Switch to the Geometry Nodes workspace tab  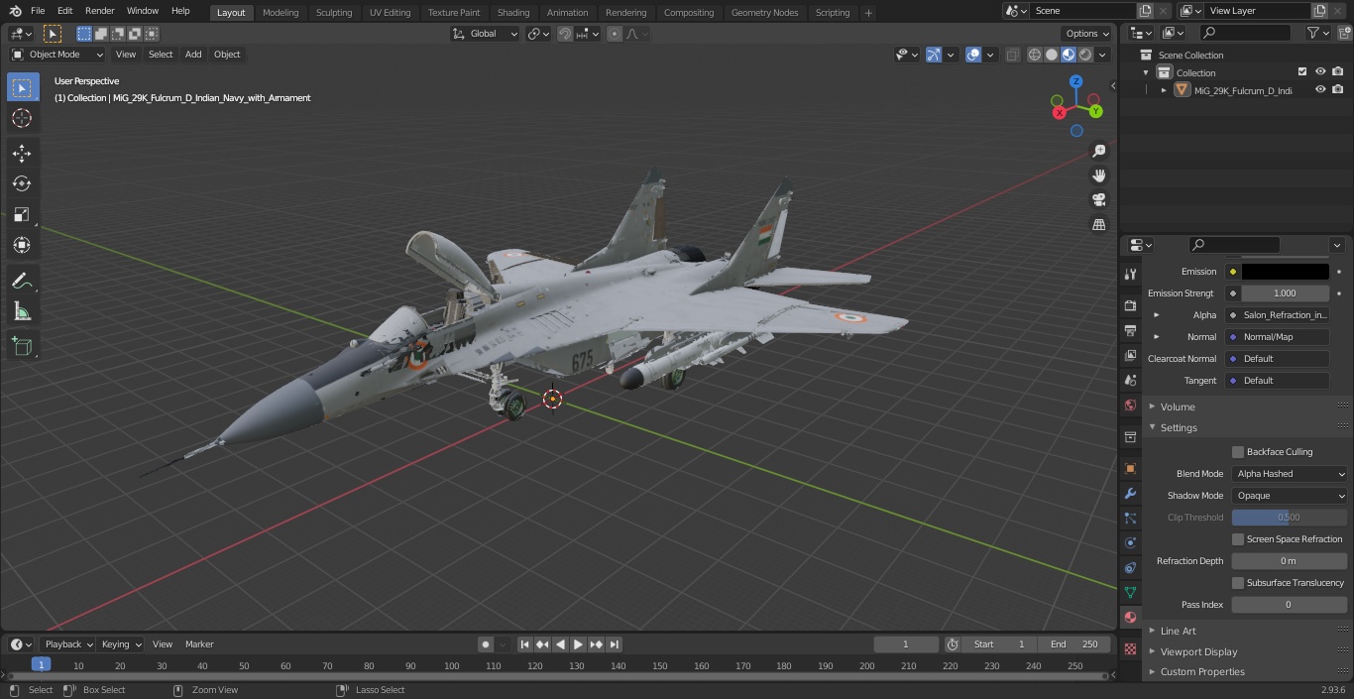point(764,12)
